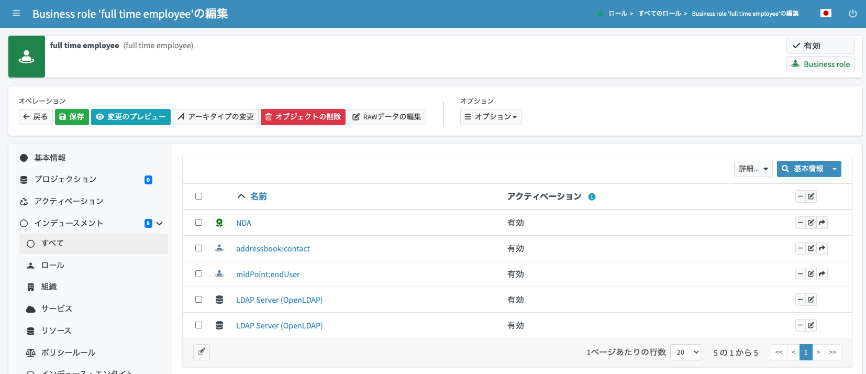This screenshot has height=374, width=866.
Task: Select the ロール inducement submenu
Action: pos(94,265)
